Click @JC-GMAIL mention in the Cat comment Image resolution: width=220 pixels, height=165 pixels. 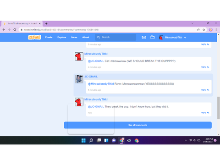pyautogui.click(x=96, y=61)
